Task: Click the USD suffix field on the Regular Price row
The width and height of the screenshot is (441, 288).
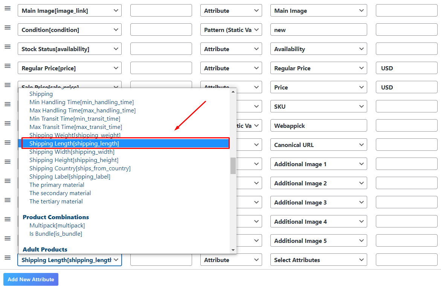Action: point(406,68)
